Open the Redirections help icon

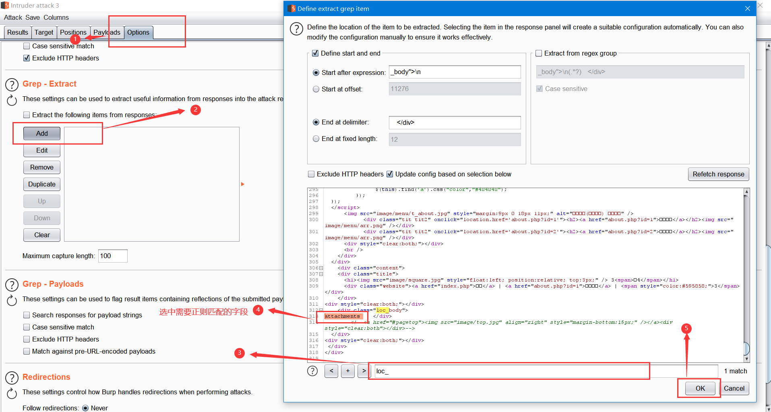(12, 378)
